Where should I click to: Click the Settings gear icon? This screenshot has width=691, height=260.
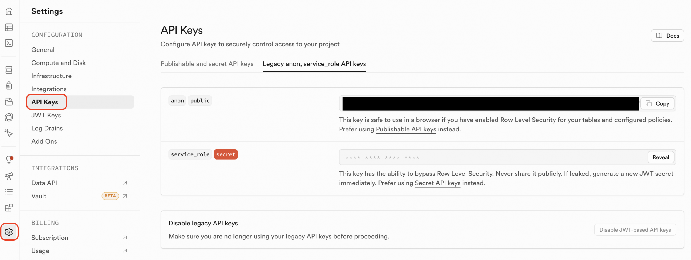tap(9, 232)
